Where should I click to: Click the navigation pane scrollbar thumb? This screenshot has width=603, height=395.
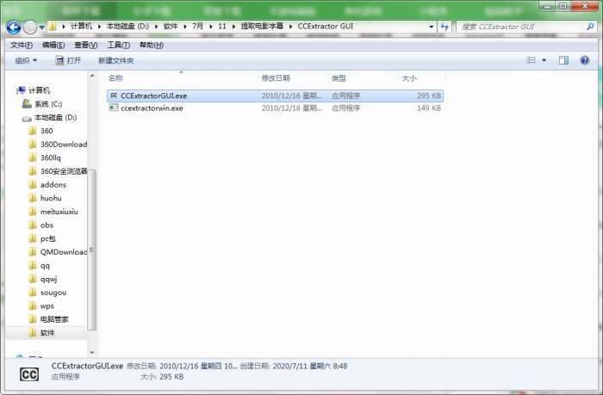[92, 250]
